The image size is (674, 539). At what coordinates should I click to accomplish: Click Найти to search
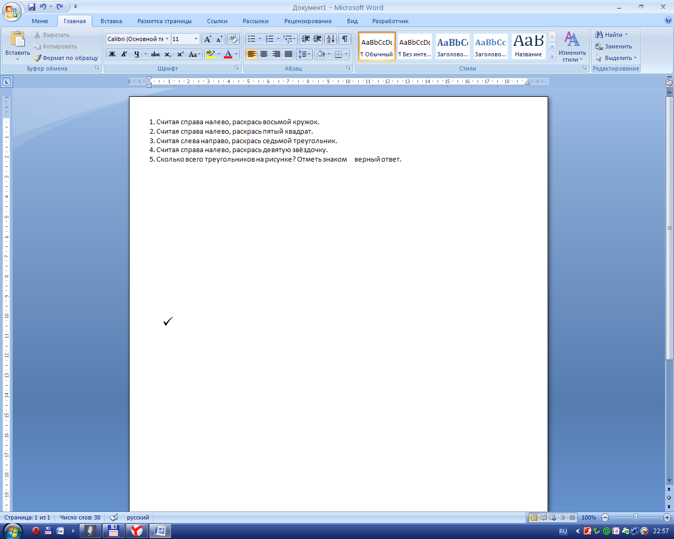coord(612,35)
